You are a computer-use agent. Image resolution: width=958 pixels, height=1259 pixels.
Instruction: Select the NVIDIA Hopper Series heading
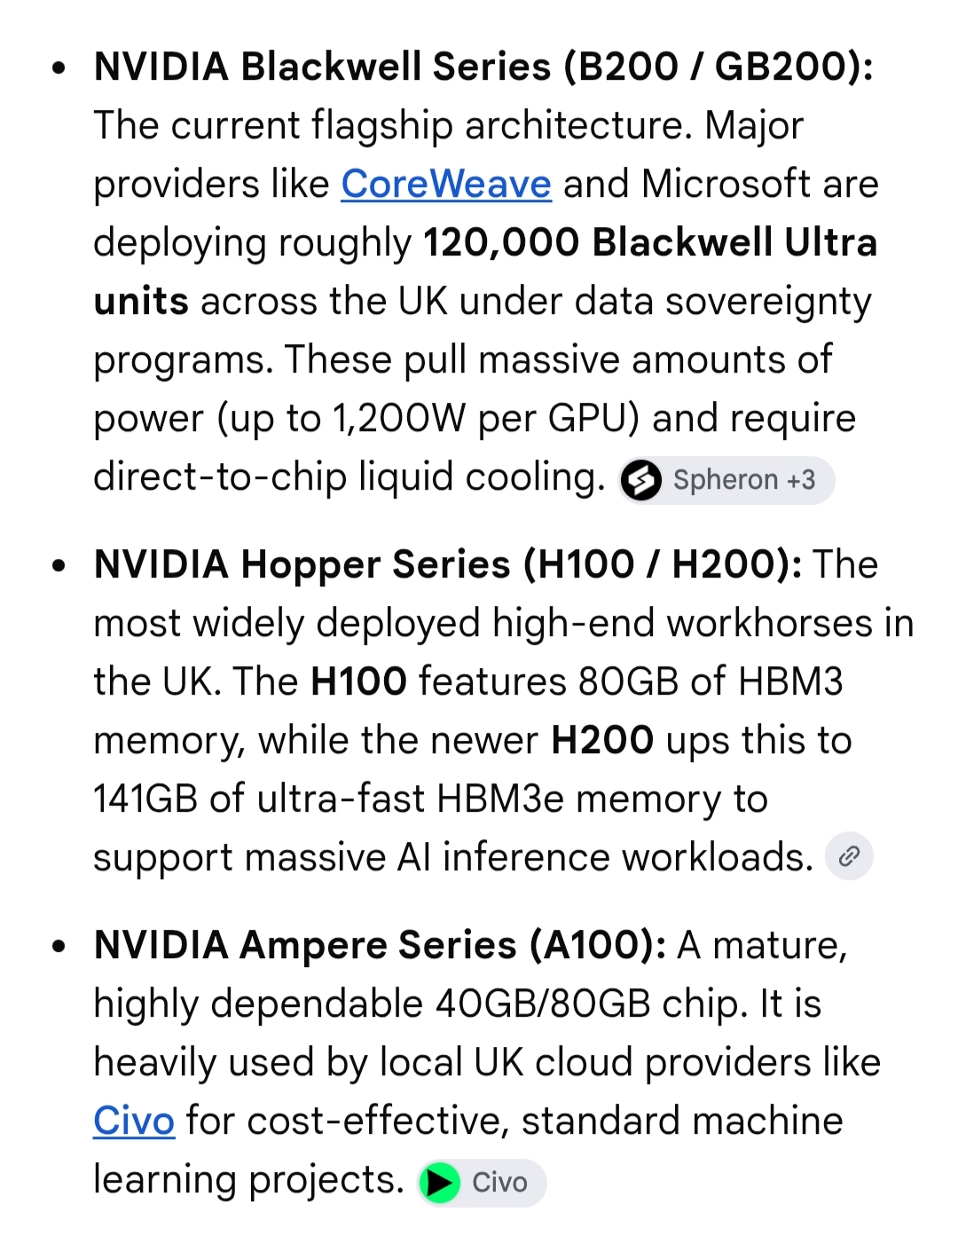[x=448, y=565]
